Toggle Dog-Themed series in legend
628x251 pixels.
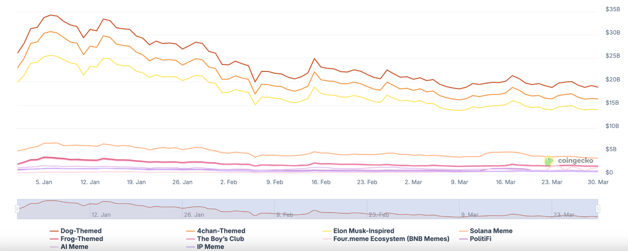tap(81, 231)
